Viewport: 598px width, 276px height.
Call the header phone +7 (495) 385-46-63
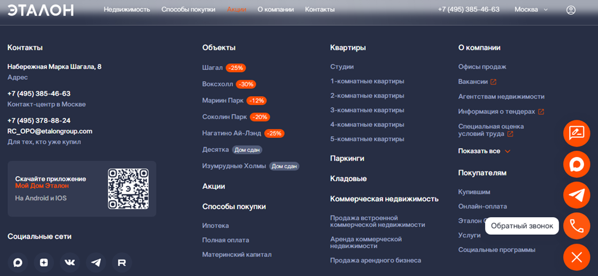pyautogui.click(x=468, y=10)
